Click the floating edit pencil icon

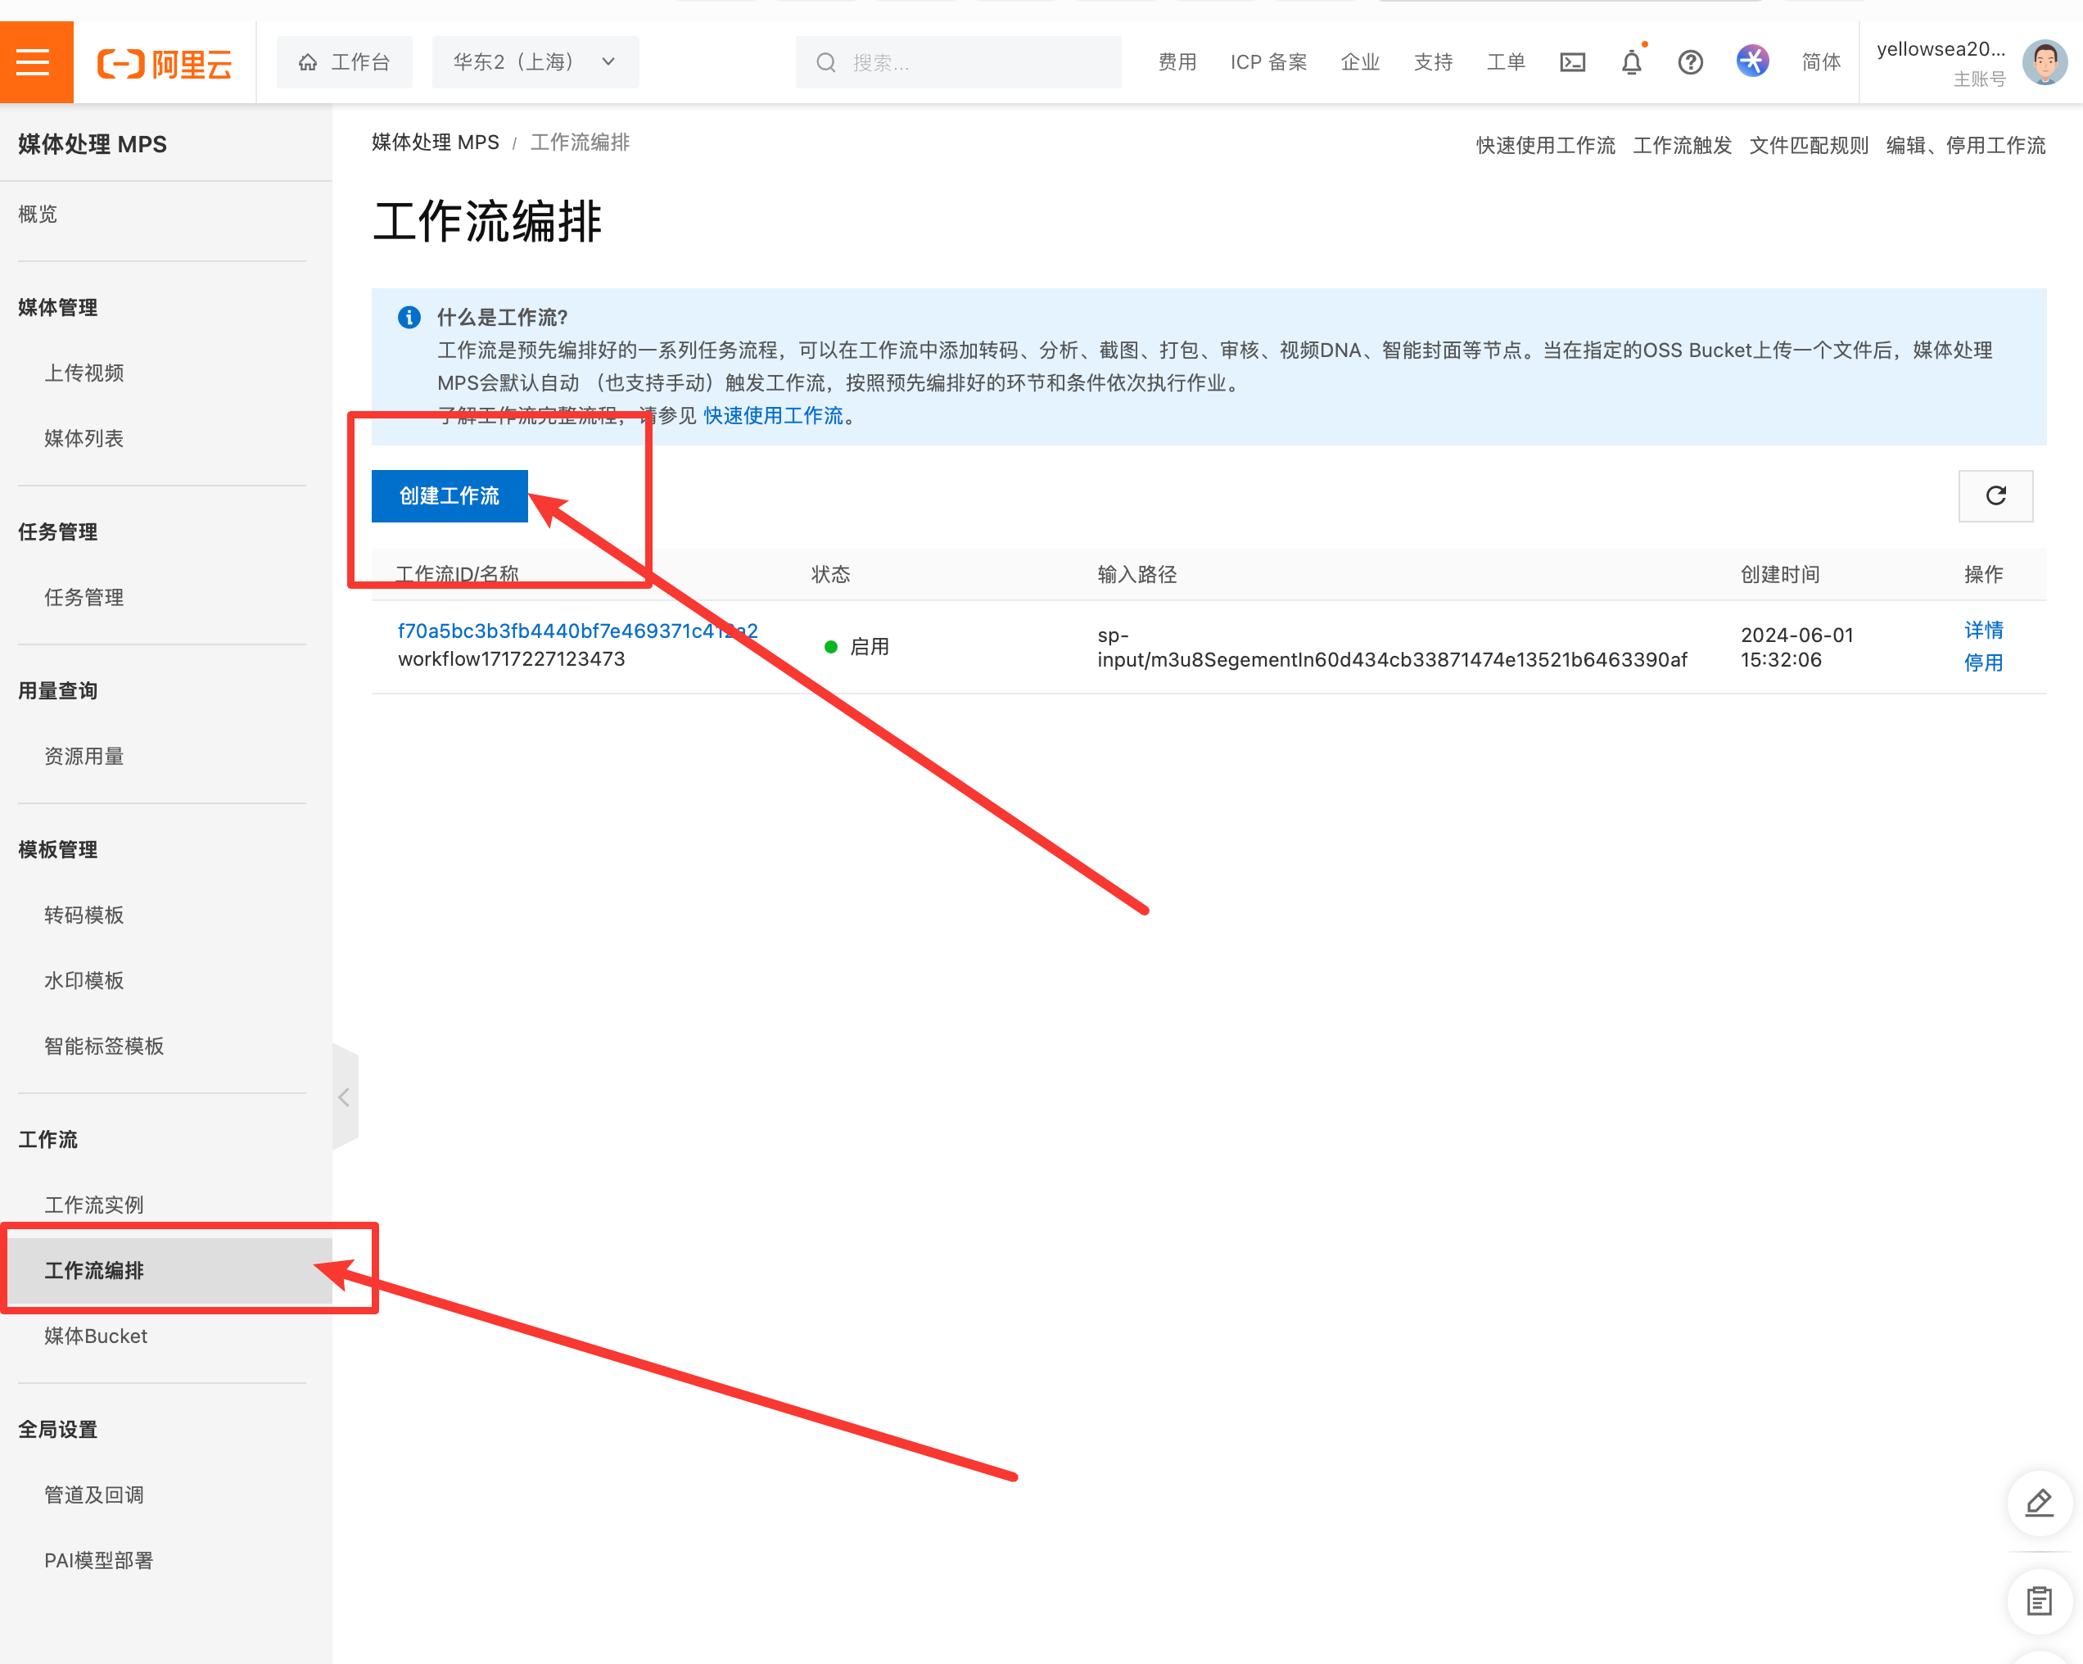pyautogui.click(x=2039, y=1503)
